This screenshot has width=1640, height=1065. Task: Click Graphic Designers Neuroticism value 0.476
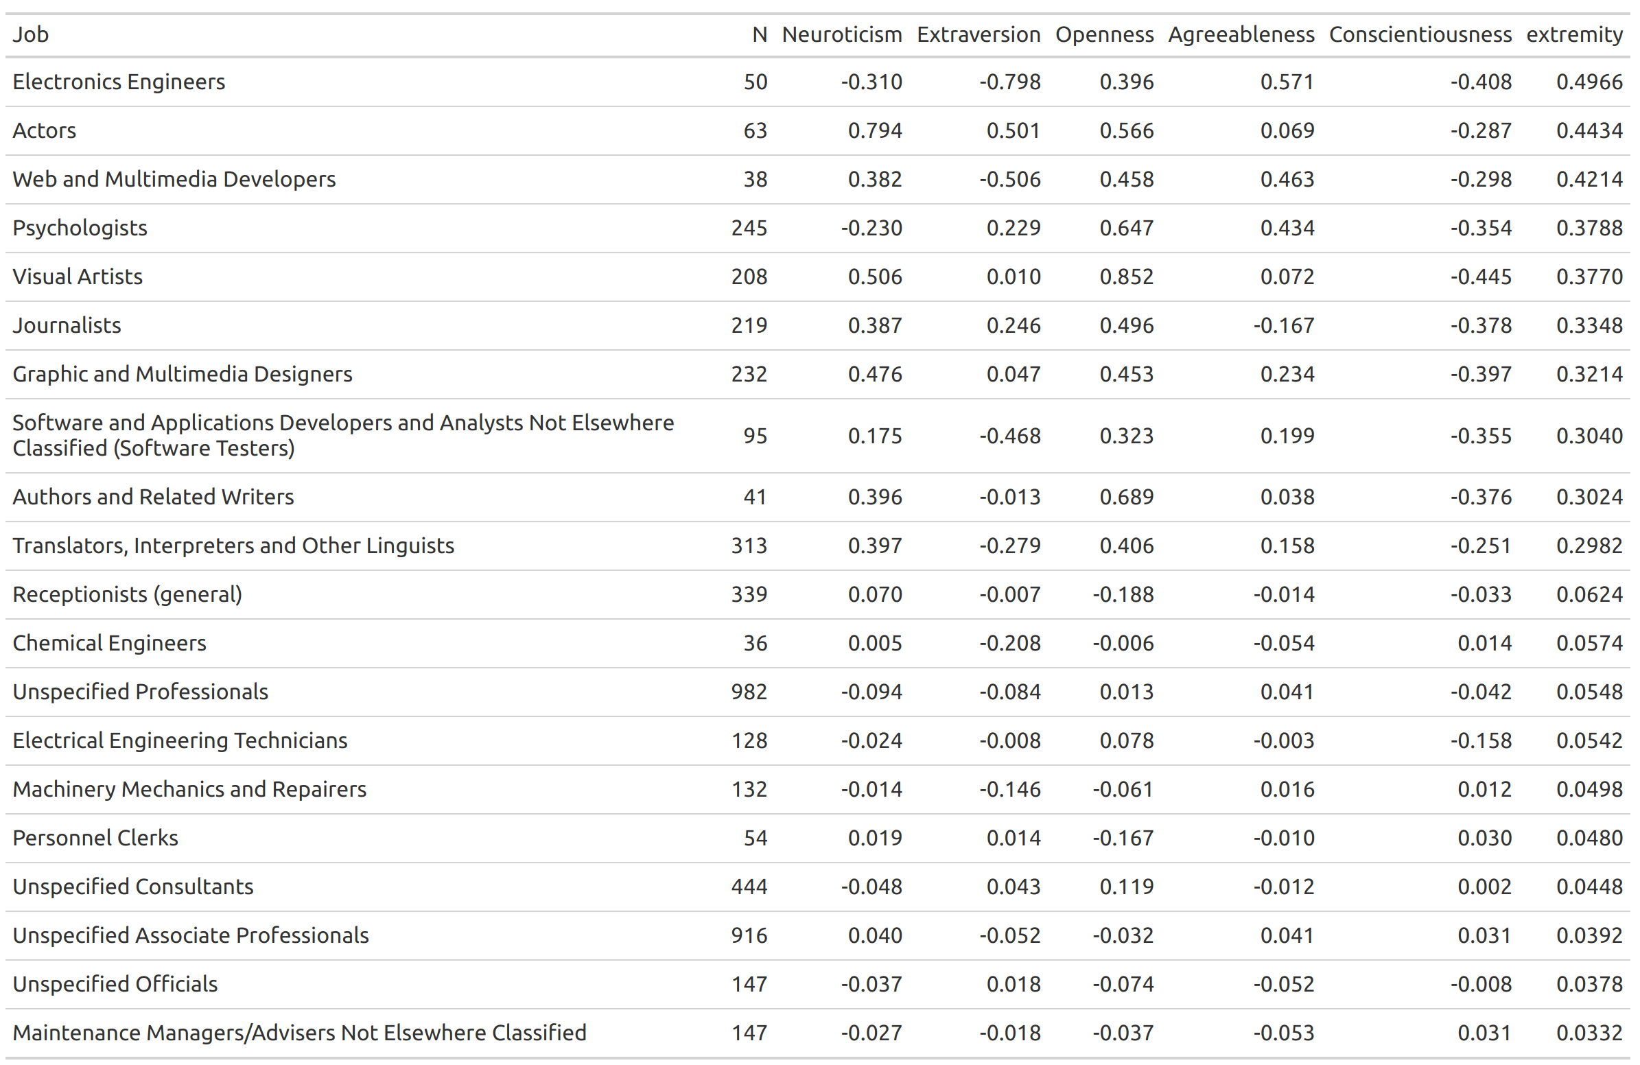[x=875, y=374]
